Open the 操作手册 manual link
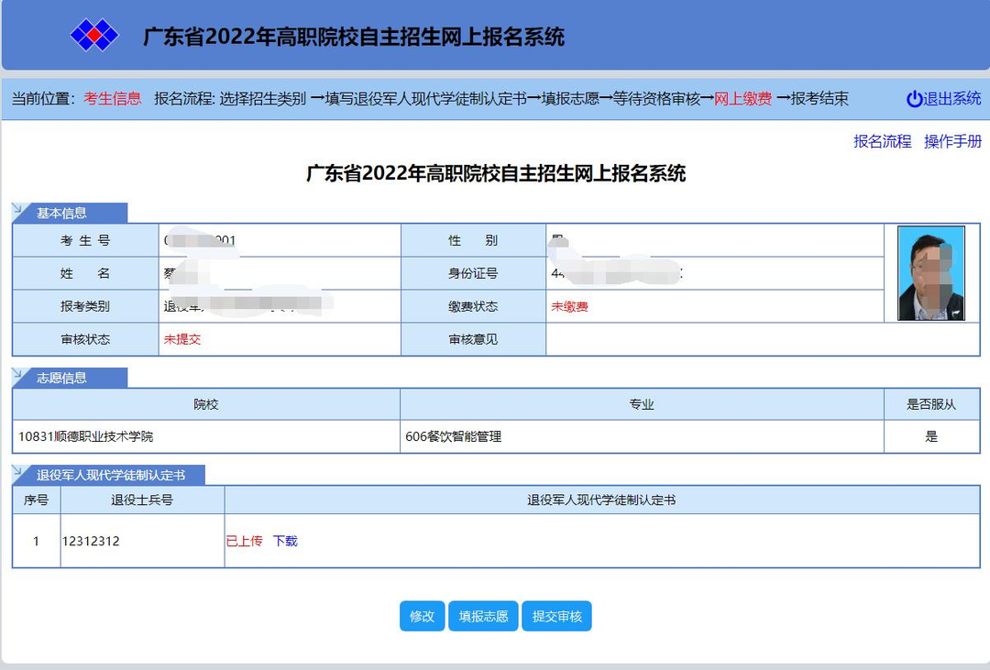The height and width of the screenshot is (670, 990). (x=952, y=141)
